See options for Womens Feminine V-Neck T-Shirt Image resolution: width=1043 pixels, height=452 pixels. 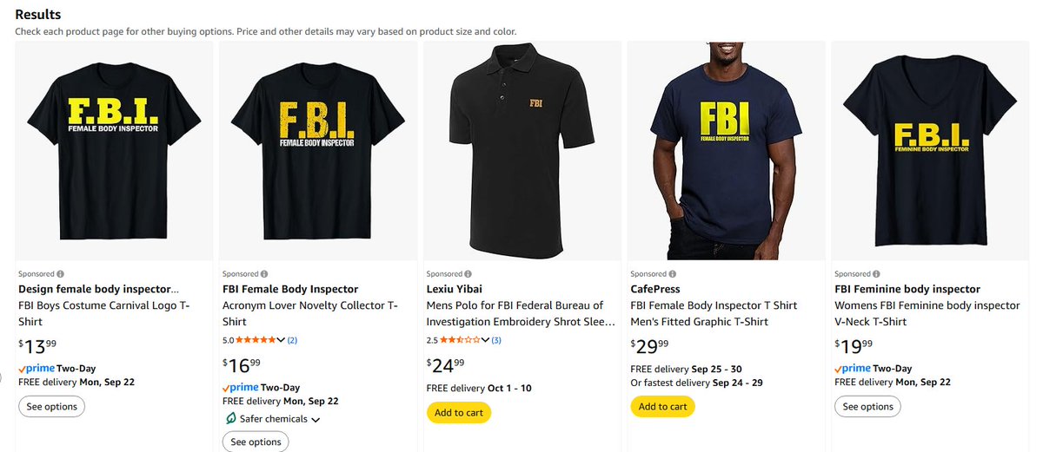[867, 406]
